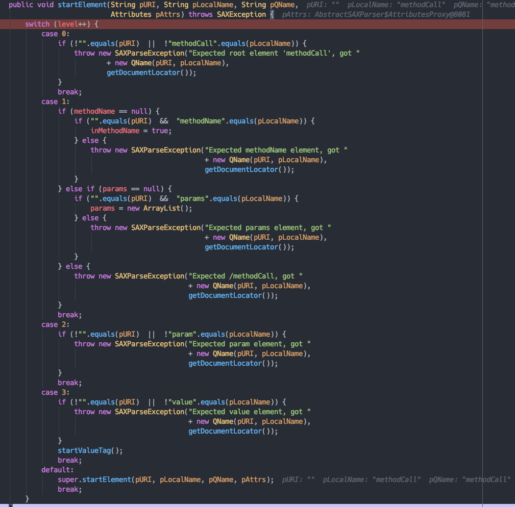Click the case 1: label
Screen dimensions: 515x507
coord(55,102)
